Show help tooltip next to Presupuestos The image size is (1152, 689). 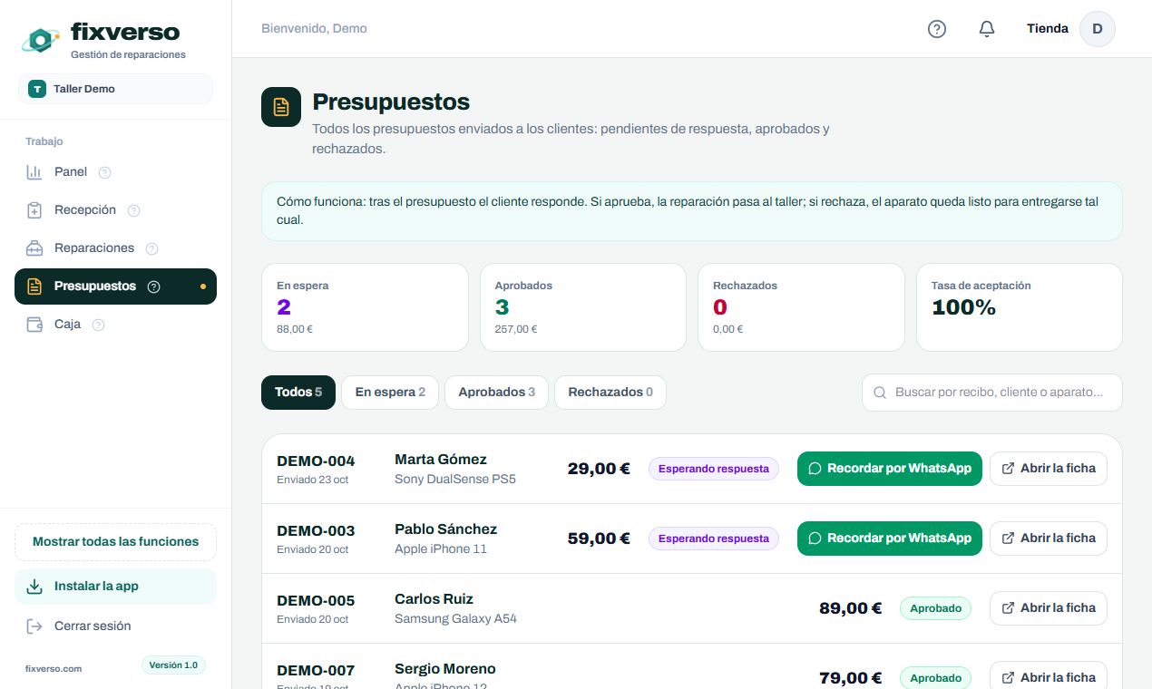pos(153,286)
